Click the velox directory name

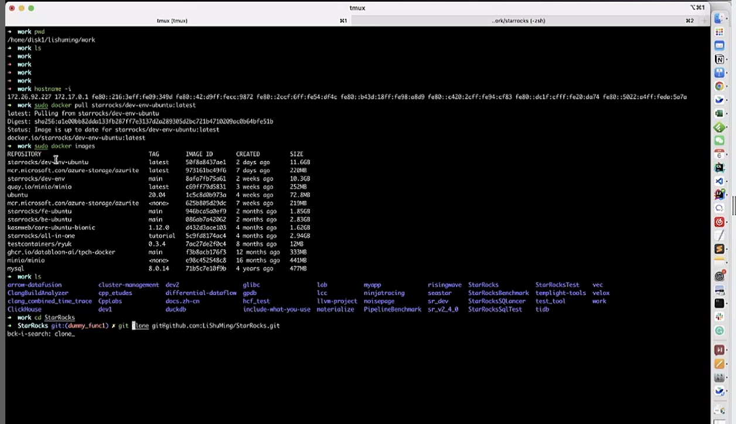[x=601, y=293]
